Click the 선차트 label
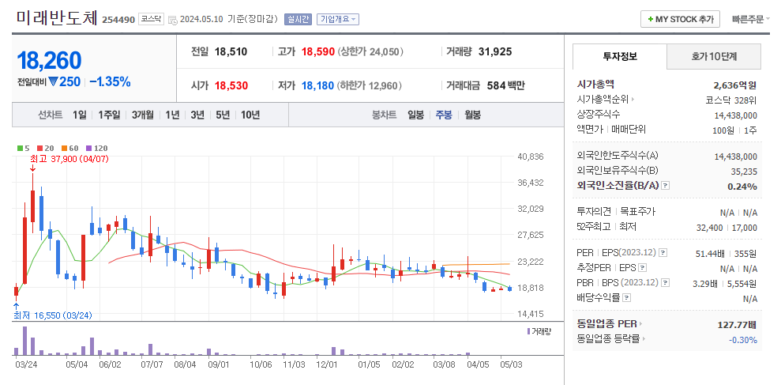 51,115
